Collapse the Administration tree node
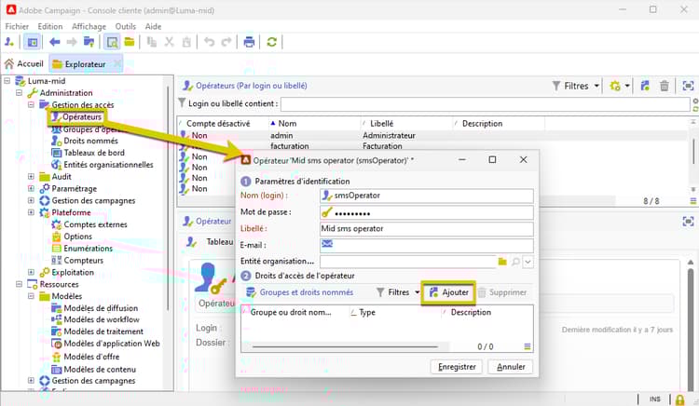Screen dimensions: 699x406 click(x=20, y=93)
